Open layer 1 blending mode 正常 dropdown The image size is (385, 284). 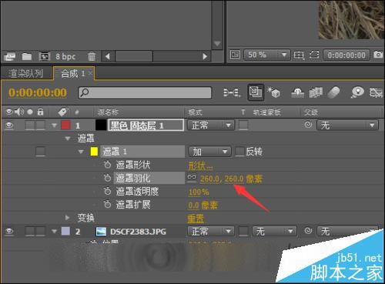point(211,125)
